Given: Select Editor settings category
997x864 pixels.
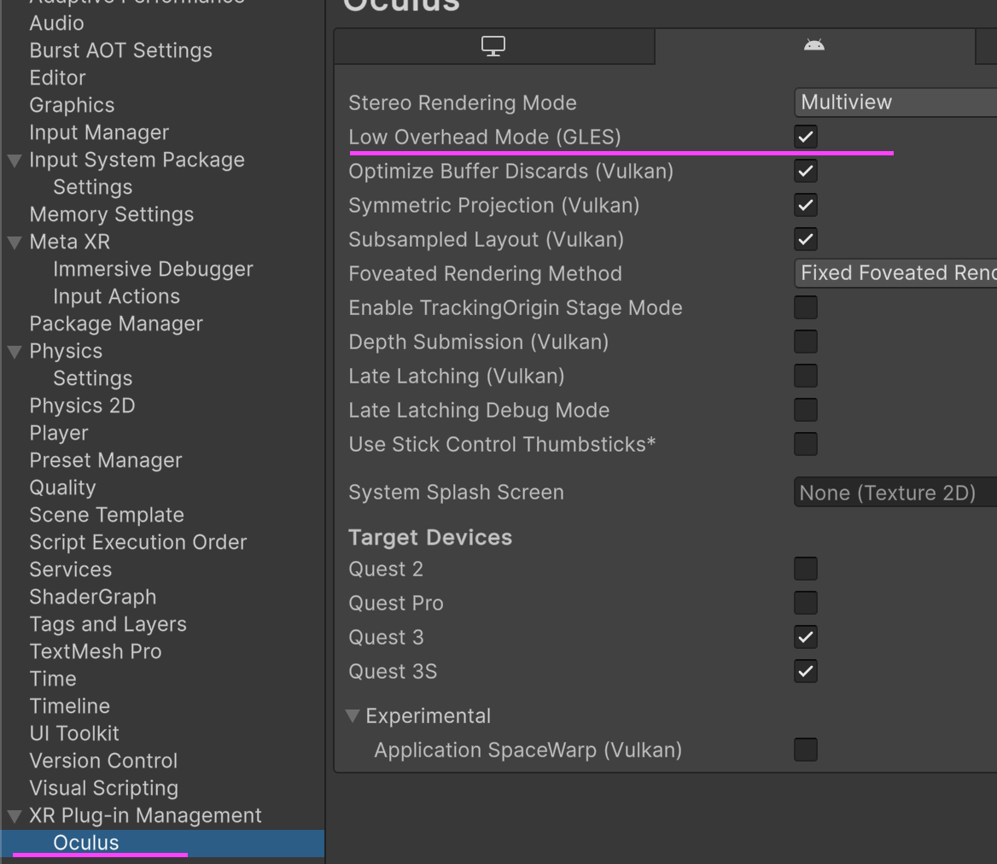Looking at the screenshot, I should click(57, 78).
